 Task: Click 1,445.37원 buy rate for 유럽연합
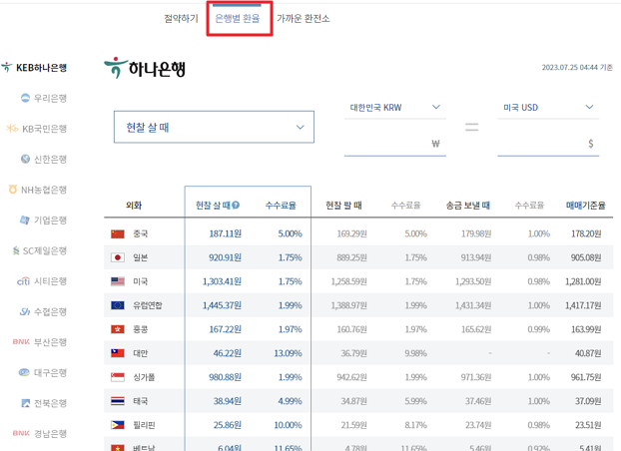point(222,305)
